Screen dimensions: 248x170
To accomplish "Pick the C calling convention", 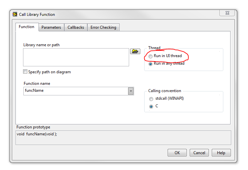I will pos(151,106).
